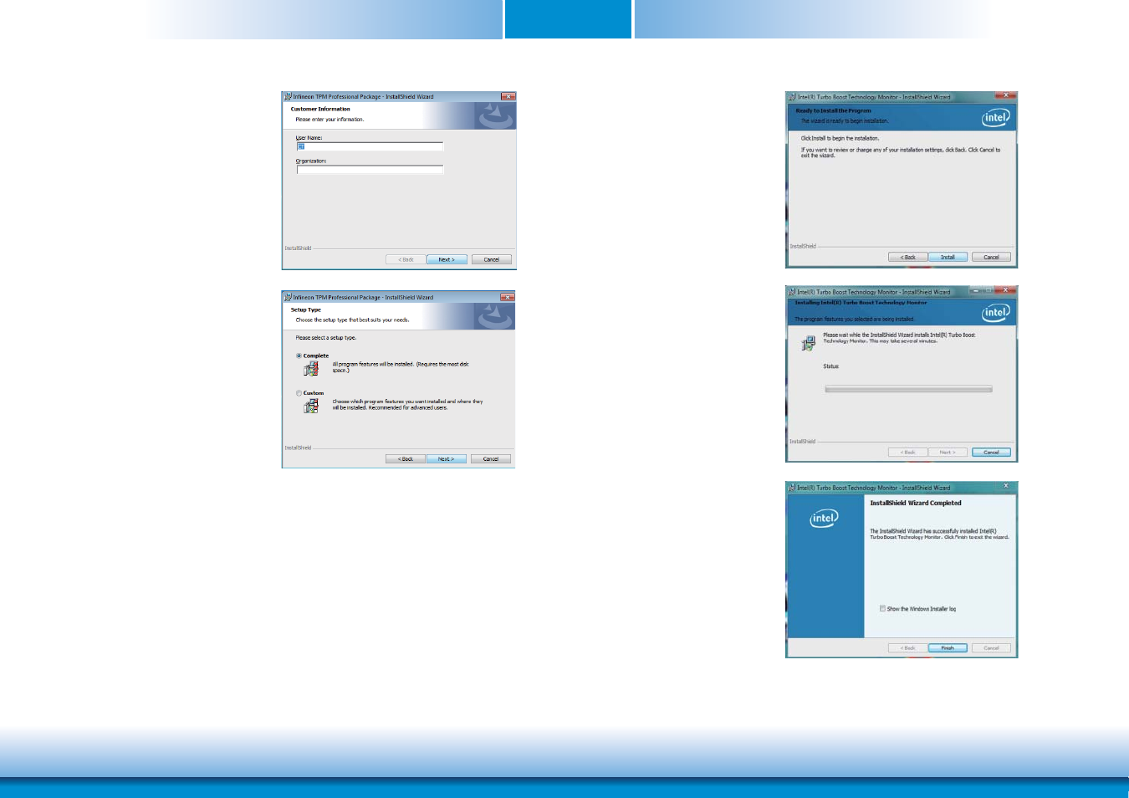The width and height of the screenshot is (1129, 798).
Task: Click disabled Next in the Installing dialog
Action: 948,452
